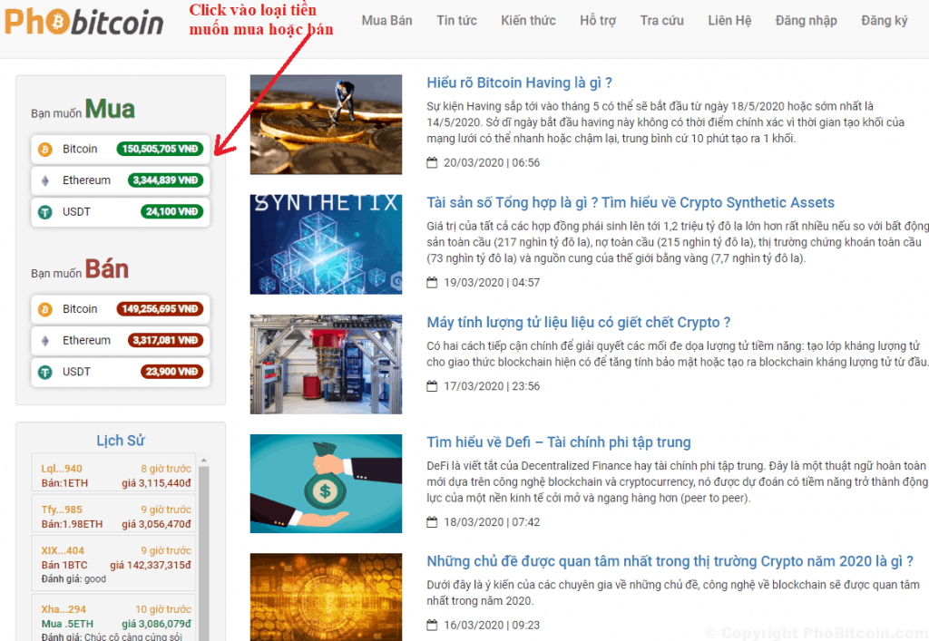929x641 pixels.
Task: Click the USDT icon under Bán
Action: pyautogui.click(x=44, y=372)
